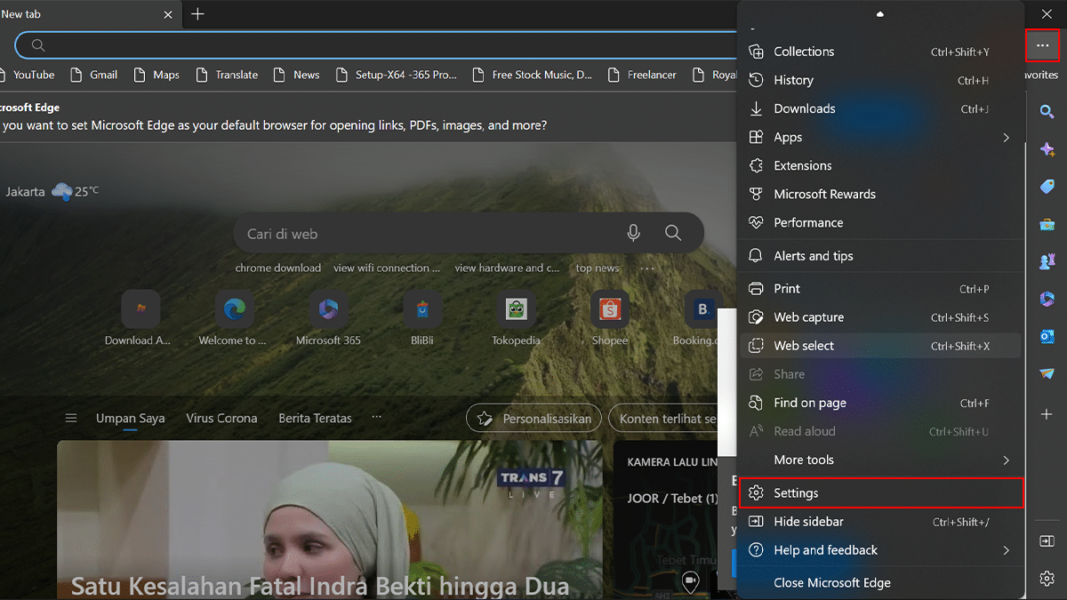Click the sidebar search icon

coord(1047,111)
